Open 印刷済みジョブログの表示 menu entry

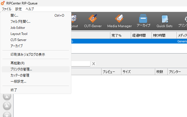(36, 55)
